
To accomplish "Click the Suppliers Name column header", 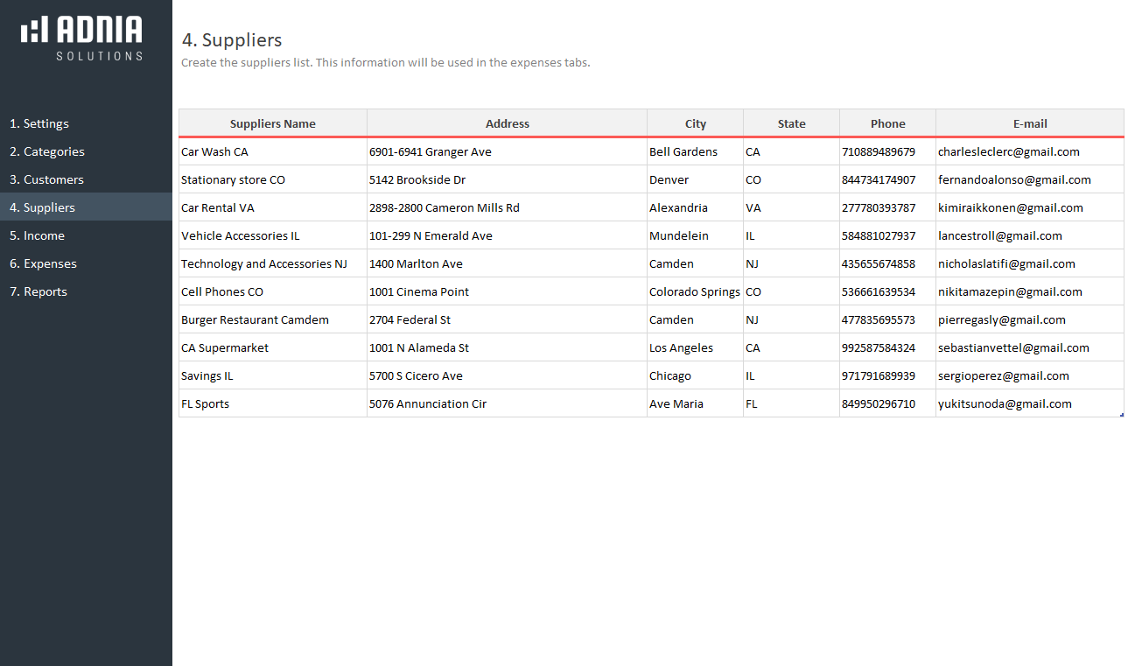I will [x=273, y=123].
